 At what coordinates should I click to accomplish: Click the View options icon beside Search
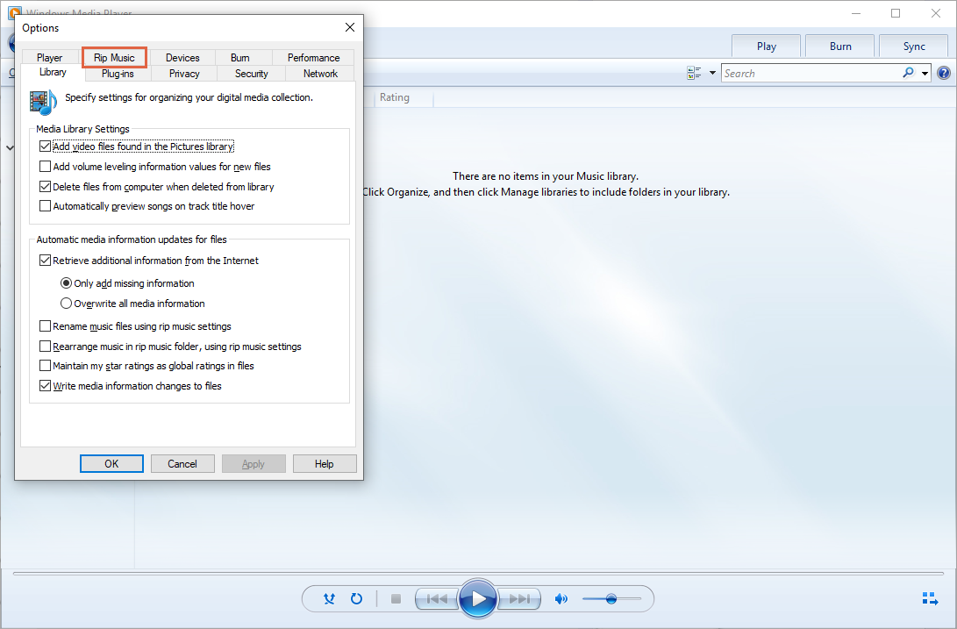tap(695, 74)
